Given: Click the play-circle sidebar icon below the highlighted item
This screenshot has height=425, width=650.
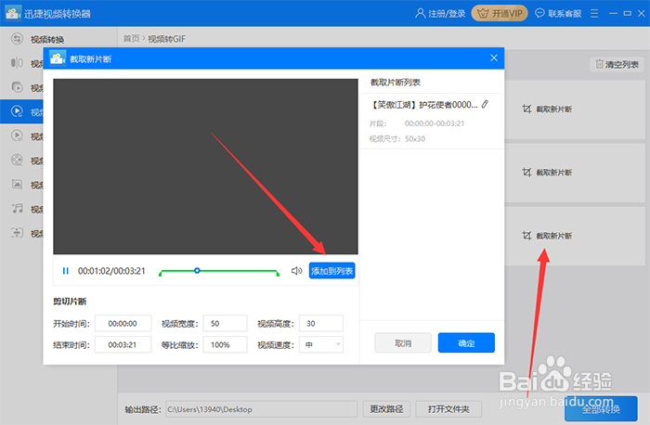Looking at the screenshot, I should (17, 135).
